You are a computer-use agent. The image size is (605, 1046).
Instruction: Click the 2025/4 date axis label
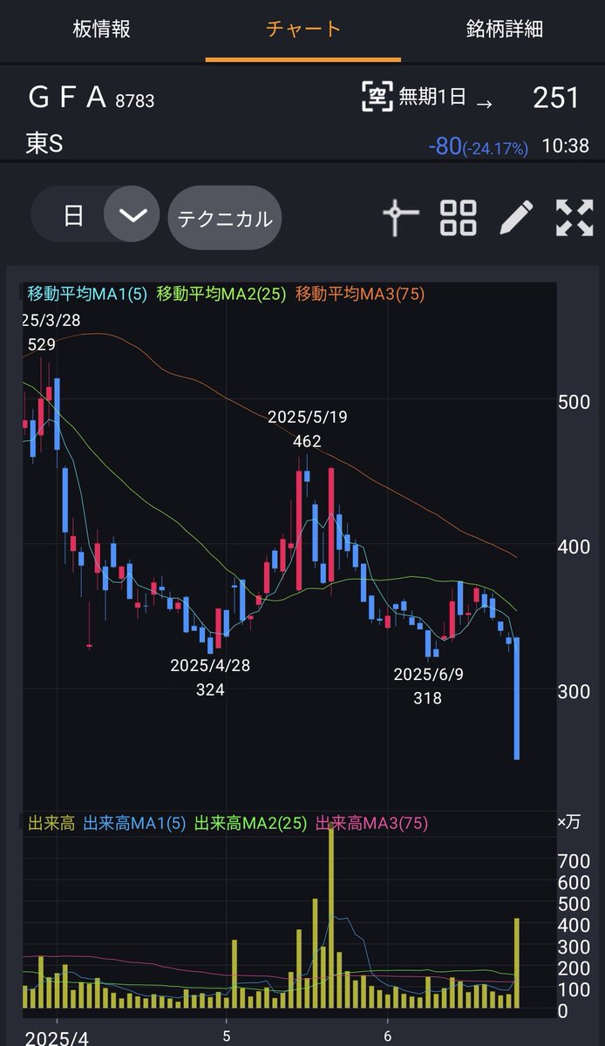point(57,1038)
